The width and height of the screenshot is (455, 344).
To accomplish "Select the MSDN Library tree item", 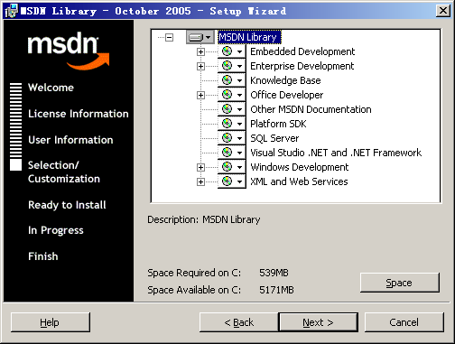I will (x=249, y=37).
